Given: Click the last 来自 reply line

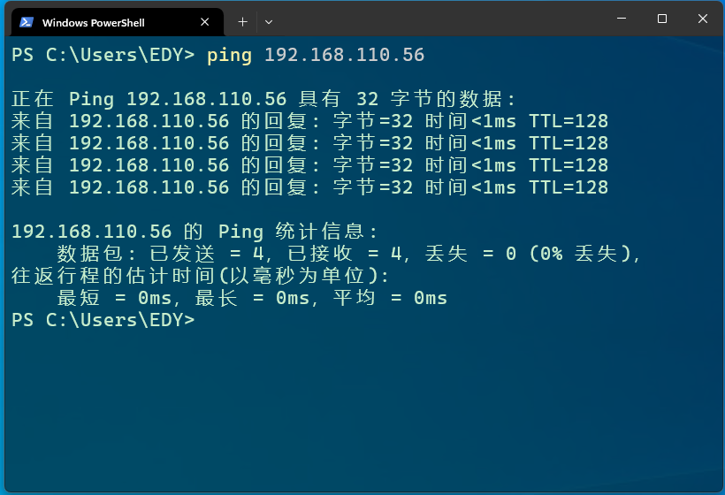Looking at the screenshot, I should (309, 187).
